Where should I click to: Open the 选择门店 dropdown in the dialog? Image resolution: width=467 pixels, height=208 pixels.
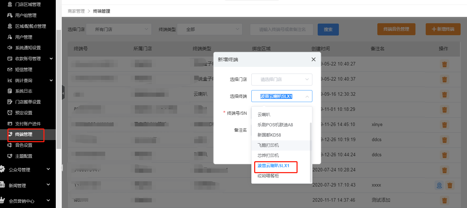pos(282,80)
